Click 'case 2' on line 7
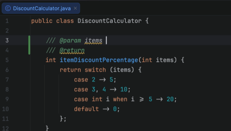The height and width of the screenshot is (131, 231). [x=84, y=80]
